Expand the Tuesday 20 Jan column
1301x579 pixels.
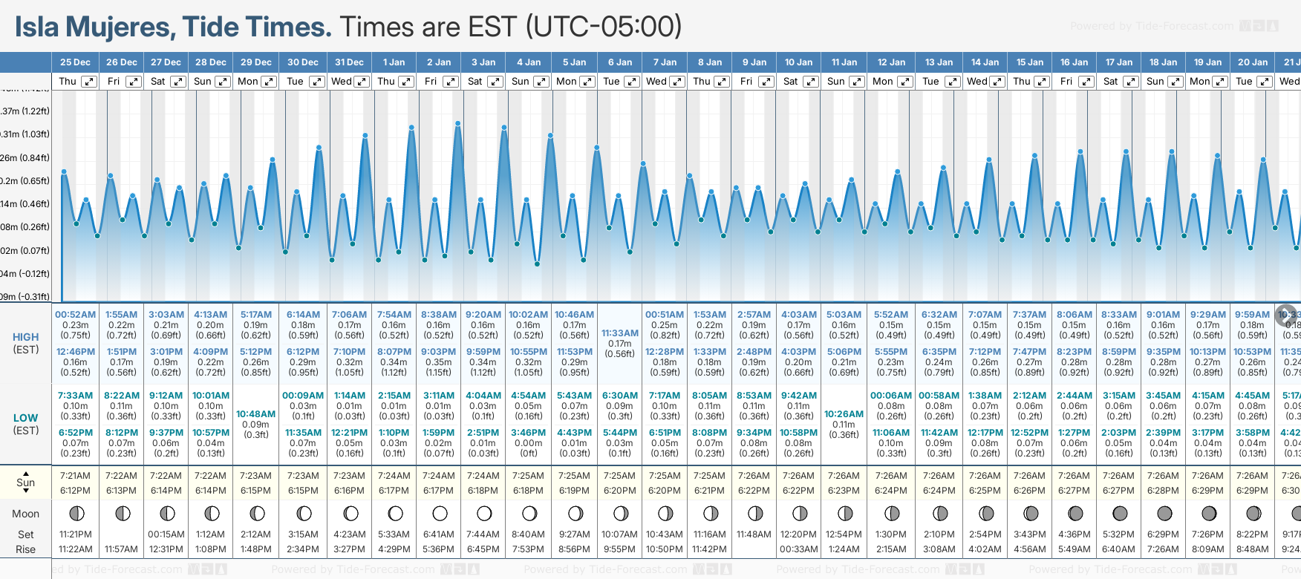(1264, 82)
